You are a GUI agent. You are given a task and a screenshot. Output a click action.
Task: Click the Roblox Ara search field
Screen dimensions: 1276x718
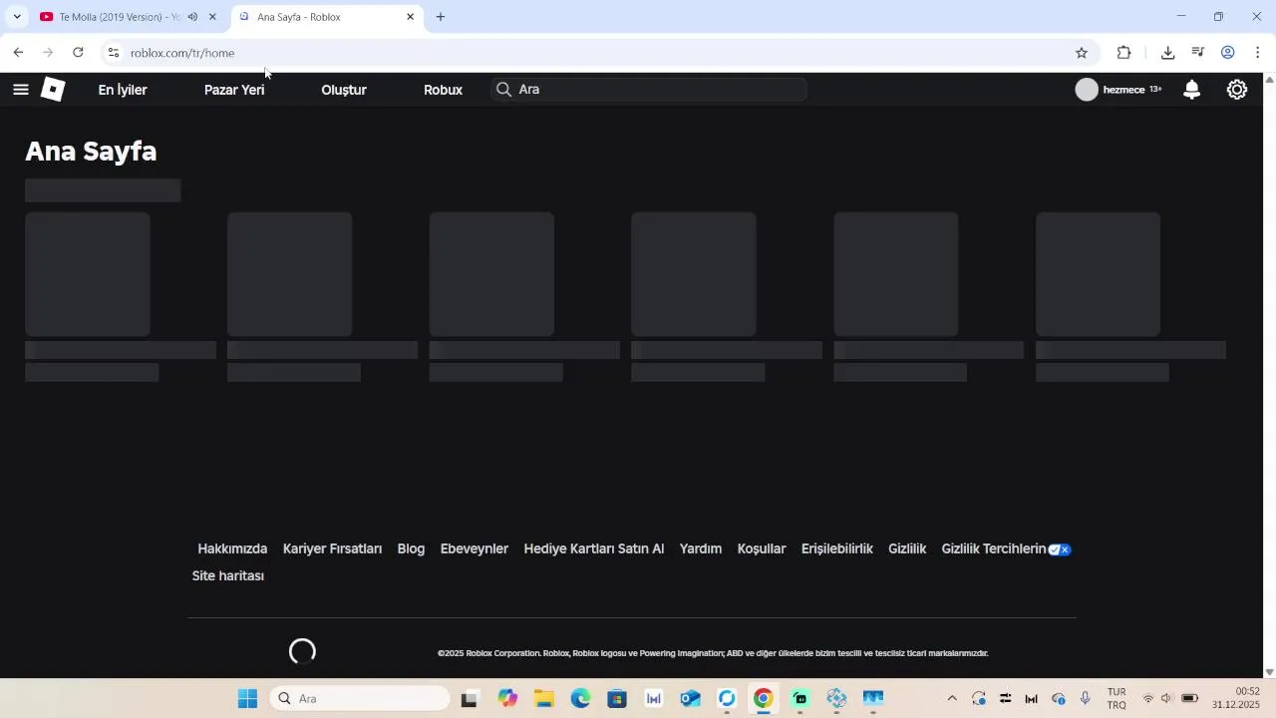coord(648,90)
